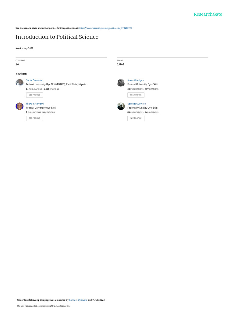
Task: Click Shola Omotola's profile photo
Action: click(x=19, y=83)
